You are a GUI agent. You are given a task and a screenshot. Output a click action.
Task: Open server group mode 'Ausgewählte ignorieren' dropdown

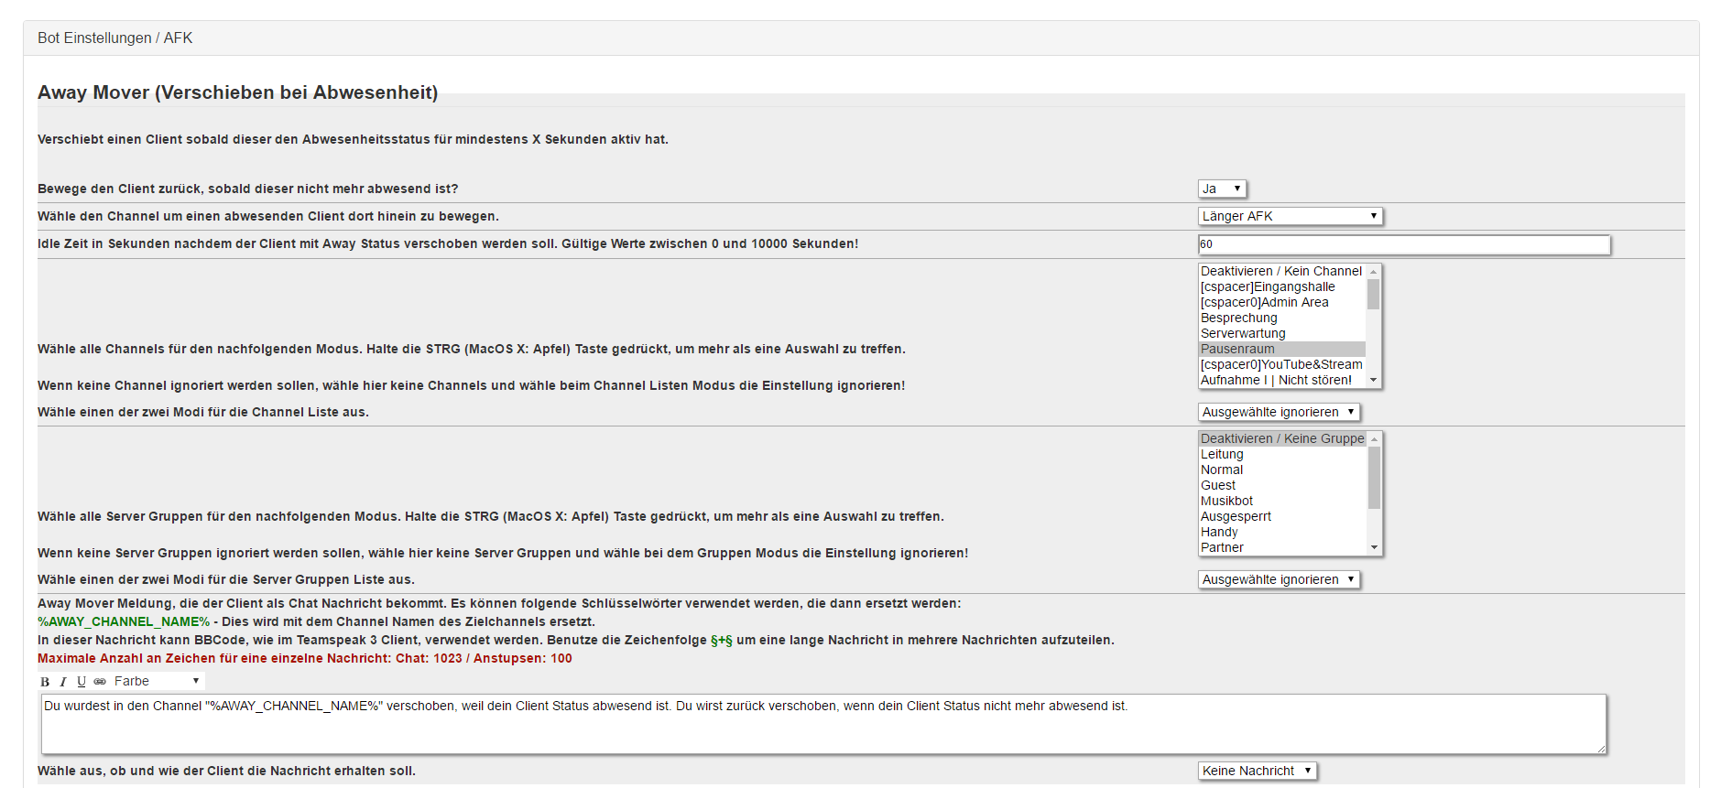(x=1279, y=579)
